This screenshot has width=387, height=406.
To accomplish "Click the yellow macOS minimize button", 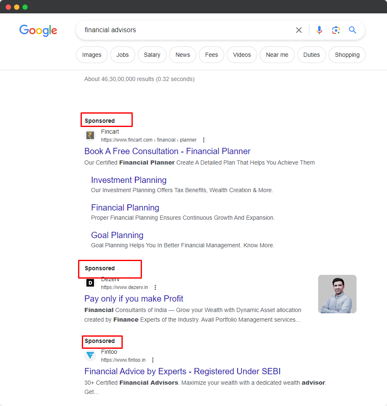I will 17,7.
